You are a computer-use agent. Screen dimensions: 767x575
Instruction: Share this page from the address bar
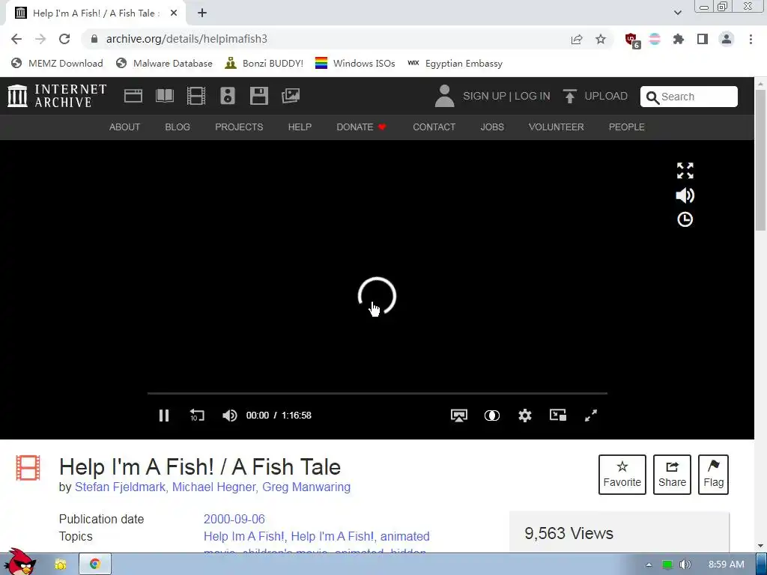pos(577,39)
